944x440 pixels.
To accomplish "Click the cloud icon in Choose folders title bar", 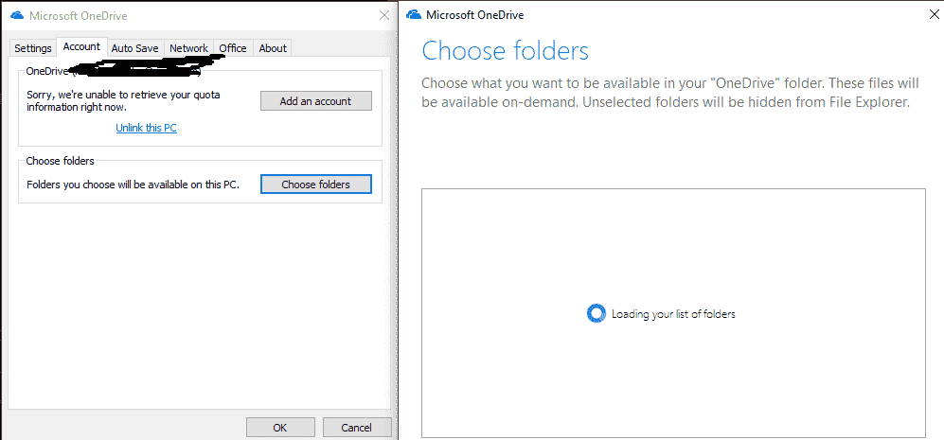I will pyautogui.click(x=414, y=15).
